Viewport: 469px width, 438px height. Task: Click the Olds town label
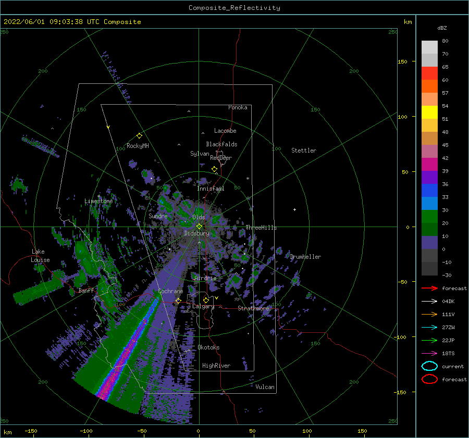click(199, 217)
